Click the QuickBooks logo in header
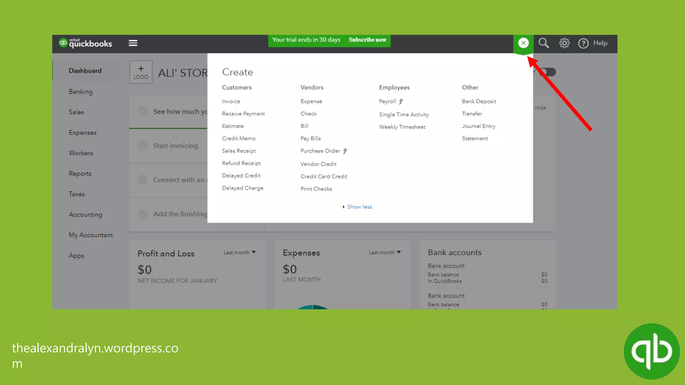This screenshot has height=385, width=685. pyautogui.click(x=86, y=43)
